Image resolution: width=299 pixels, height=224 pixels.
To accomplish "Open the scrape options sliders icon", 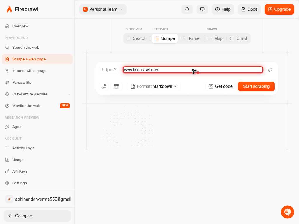I will (x=104, y=86).
